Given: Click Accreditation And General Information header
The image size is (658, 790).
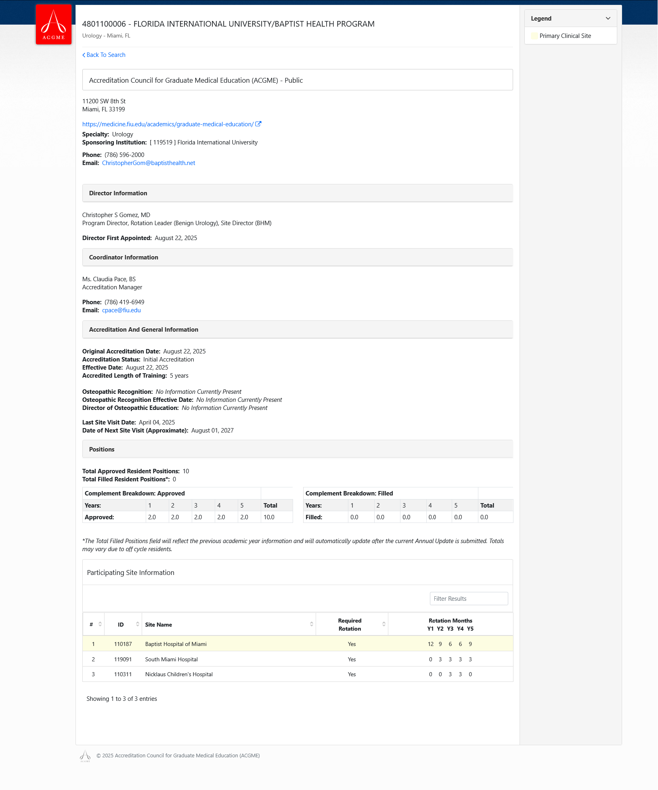Looking at the screenshot, I should (298, 330).
